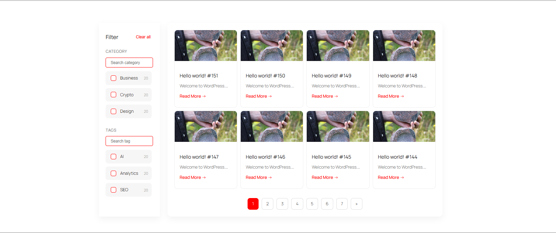Select page 4 in the pagination
This screenshot has height=233, width=556.
297,204
